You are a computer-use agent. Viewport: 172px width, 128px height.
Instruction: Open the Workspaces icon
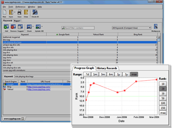pos(156,26)
